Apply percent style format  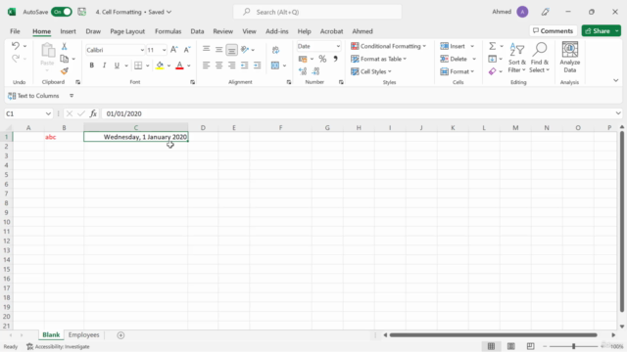coord(322,59)
